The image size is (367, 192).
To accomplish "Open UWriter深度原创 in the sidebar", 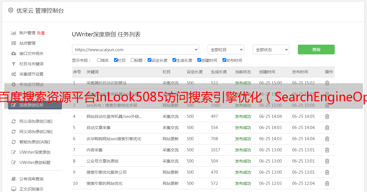I will [35, 152].
